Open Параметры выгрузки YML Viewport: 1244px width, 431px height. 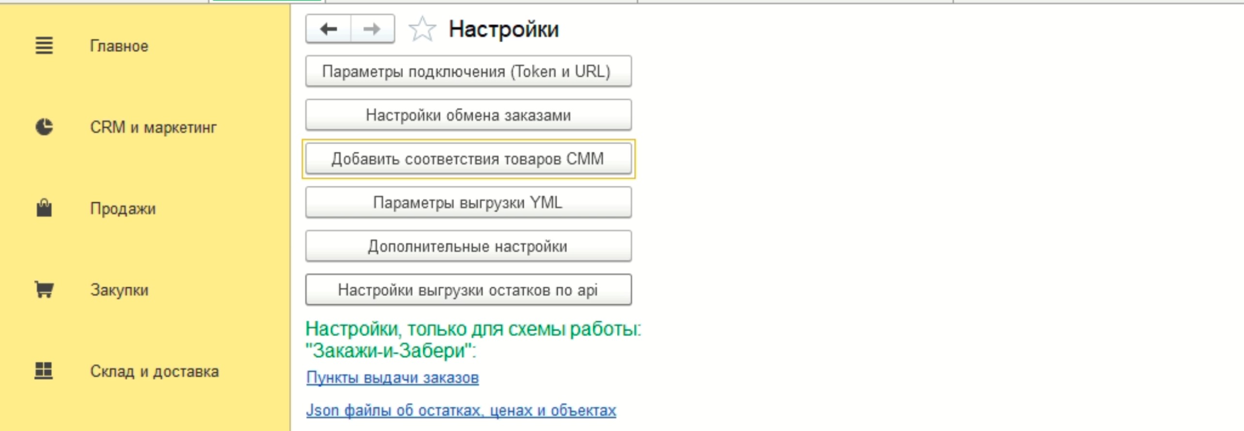pos(468,202)
